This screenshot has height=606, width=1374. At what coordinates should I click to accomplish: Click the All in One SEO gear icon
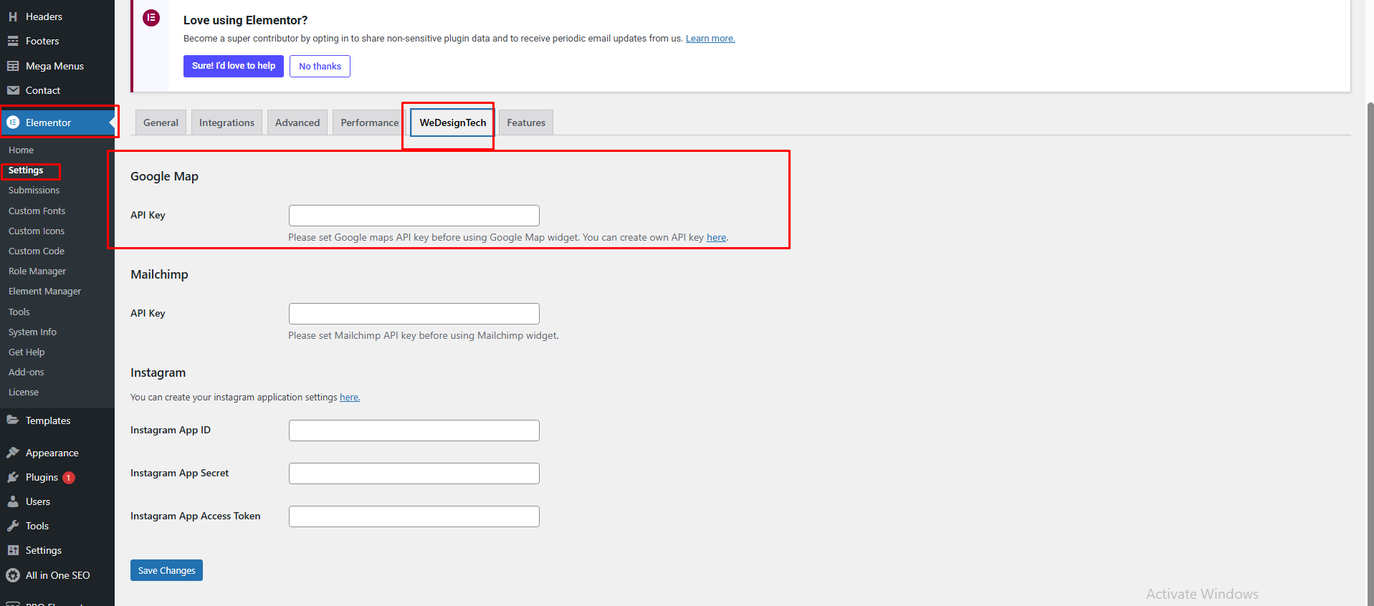coord(13,575)
